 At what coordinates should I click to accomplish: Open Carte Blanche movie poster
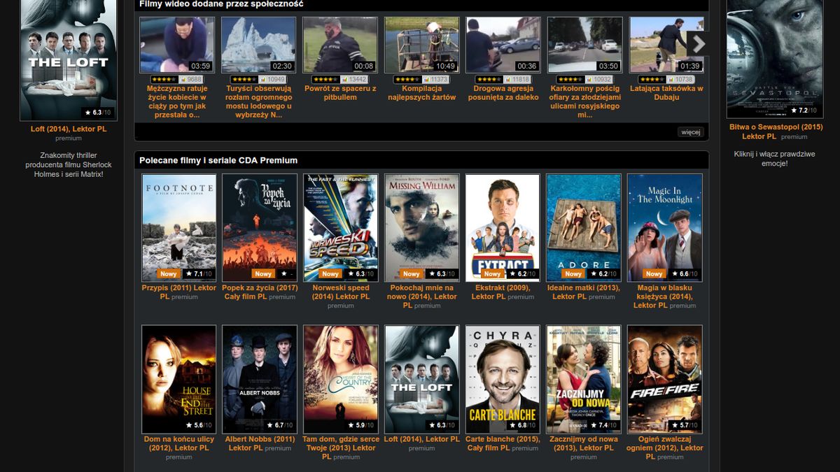tap(503, 379)
